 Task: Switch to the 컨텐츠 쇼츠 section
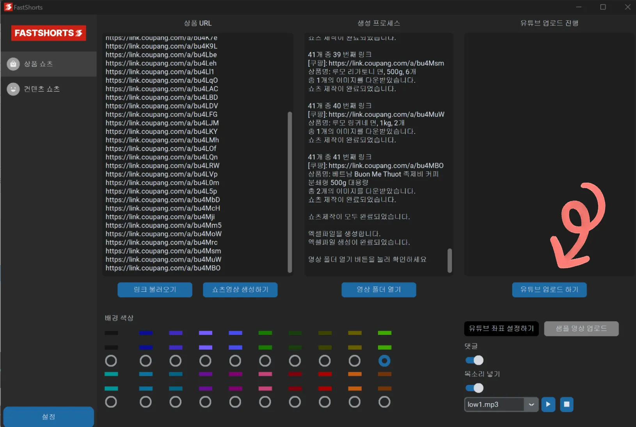click(48, 89)
